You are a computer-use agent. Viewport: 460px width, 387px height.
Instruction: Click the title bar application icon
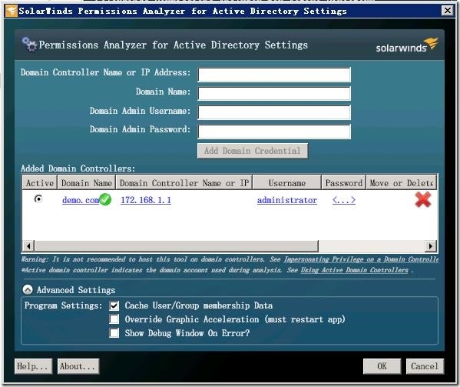[12, 12]
